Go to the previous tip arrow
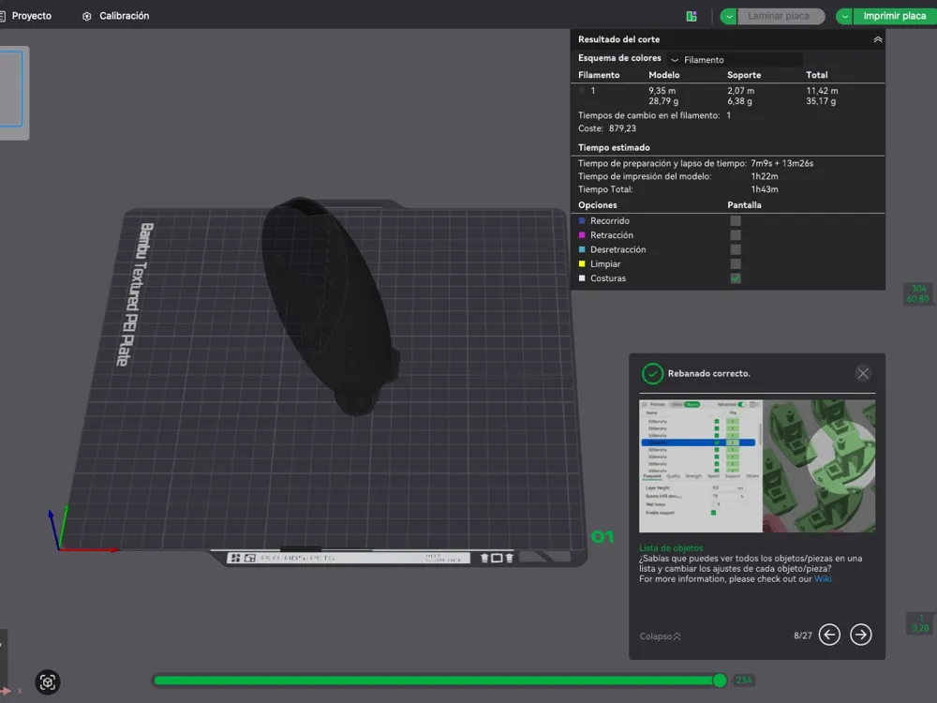This screenshot has height=703, width=937. pyautogui.click(x=829, y=635)
